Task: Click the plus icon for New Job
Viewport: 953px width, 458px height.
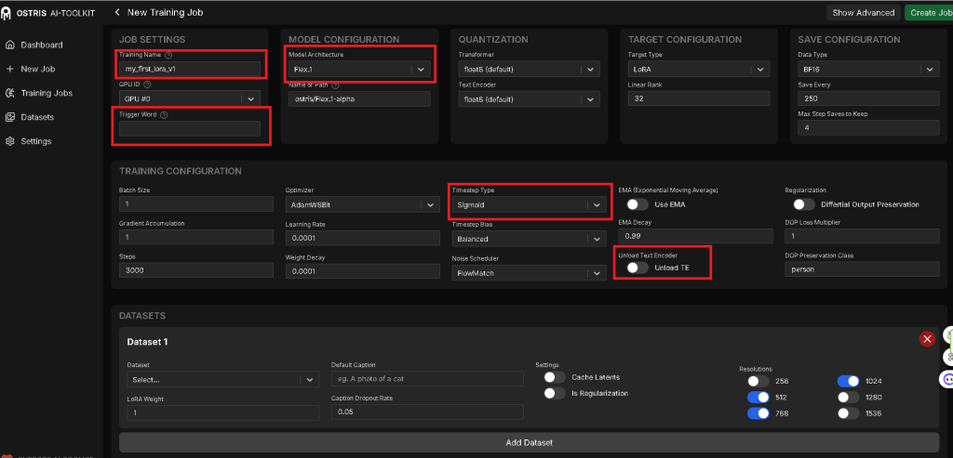Action: [x=9, y=69]
